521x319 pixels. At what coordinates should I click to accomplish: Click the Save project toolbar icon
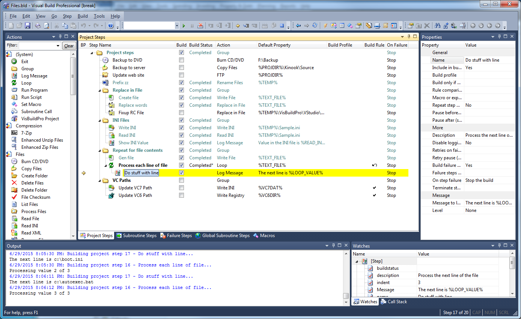point(28,26)
